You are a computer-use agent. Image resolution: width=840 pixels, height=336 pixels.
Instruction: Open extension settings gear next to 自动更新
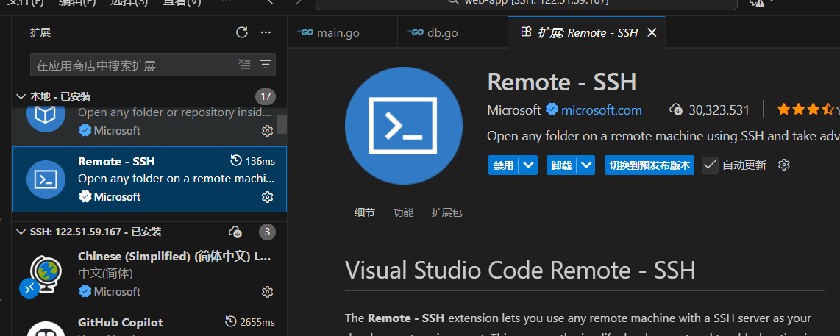tap(784, 165)
